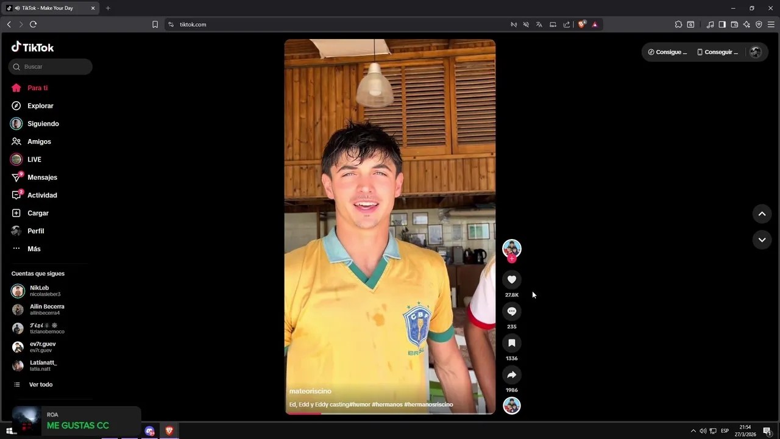Open the #humor hashtag

[x=359, y=405]
